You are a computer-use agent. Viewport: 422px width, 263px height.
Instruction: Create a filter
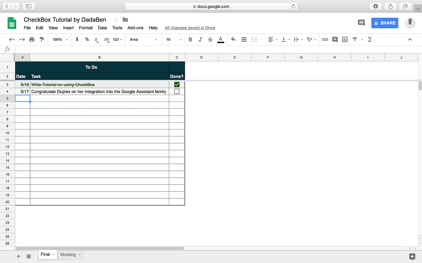coord(355,39)
